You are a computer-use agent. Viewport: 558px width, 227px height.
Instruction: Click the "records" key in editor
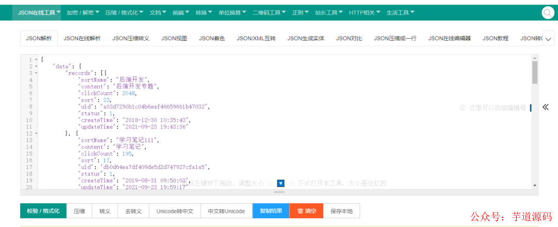tap(80, 73)
